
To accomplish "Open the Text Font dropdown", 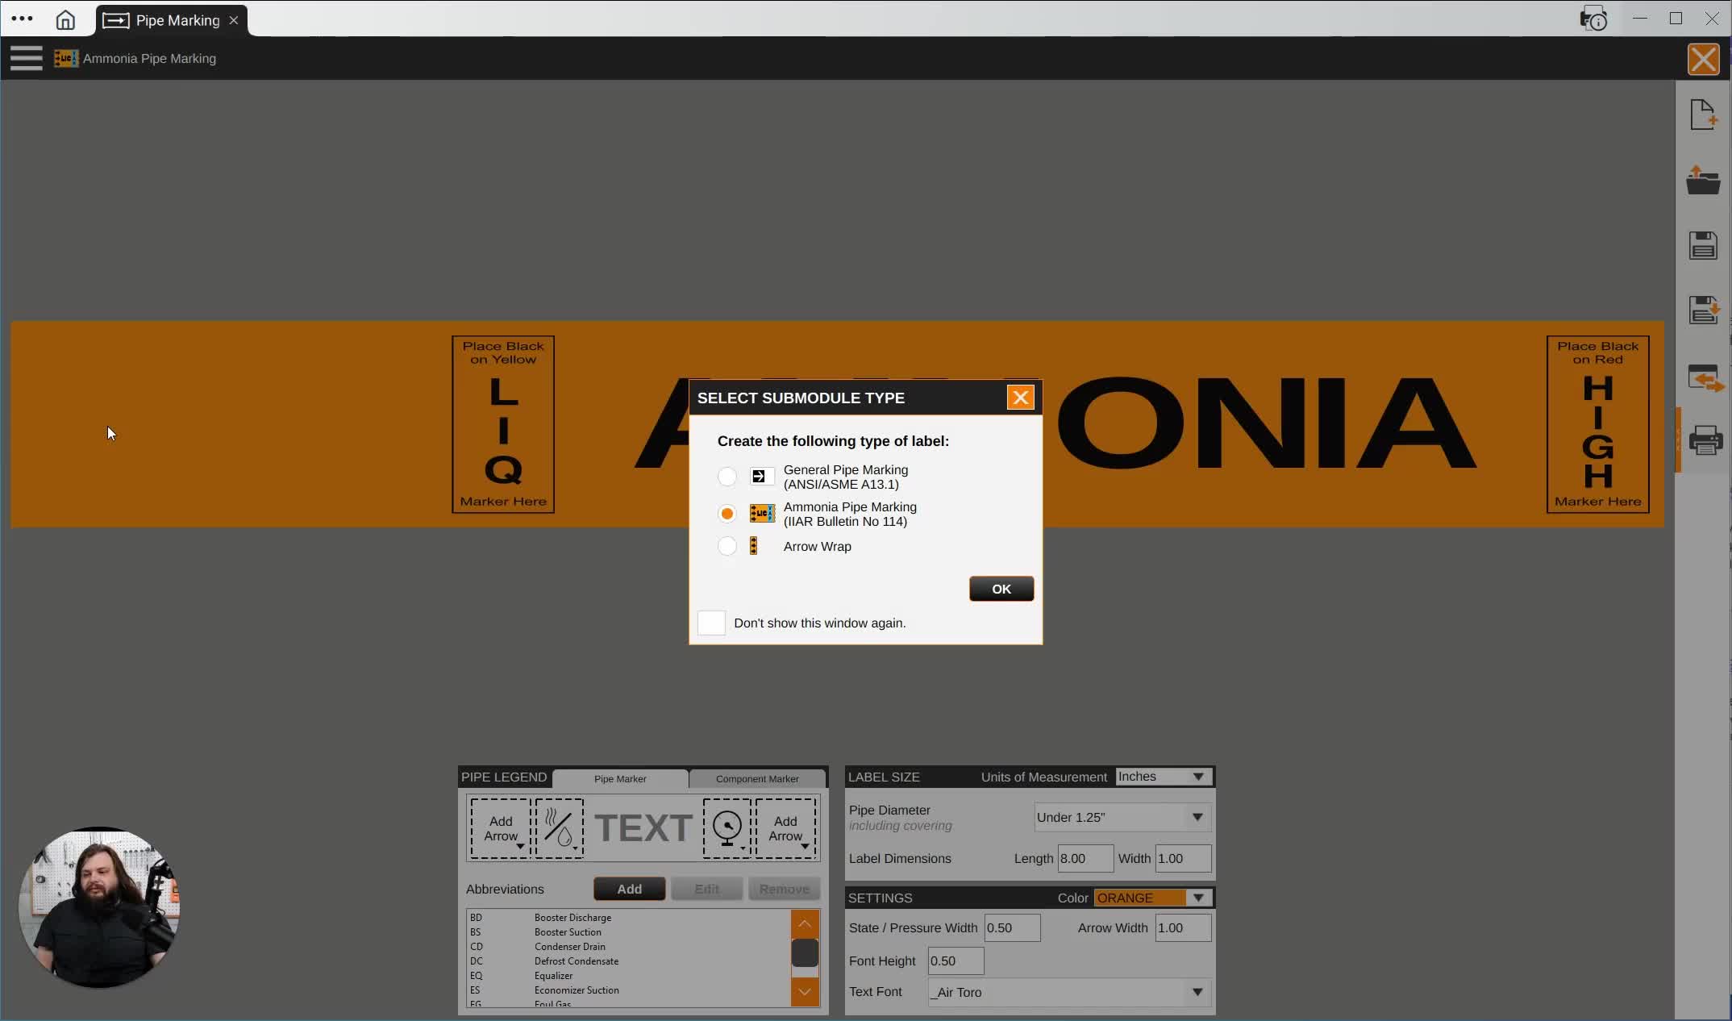I will tap(1069, 992).
